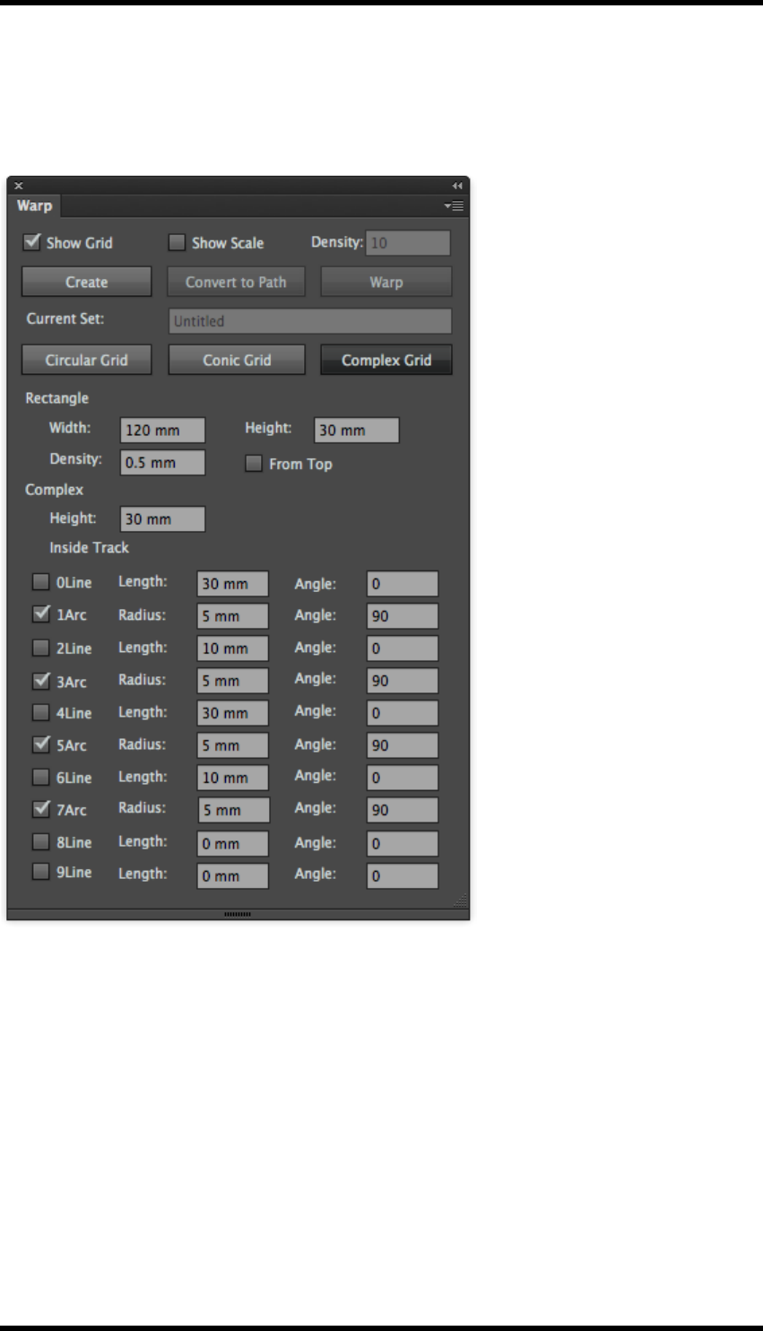Click the 3Arc Angle field
This screenshot has height=1331, width=763.
403,681
